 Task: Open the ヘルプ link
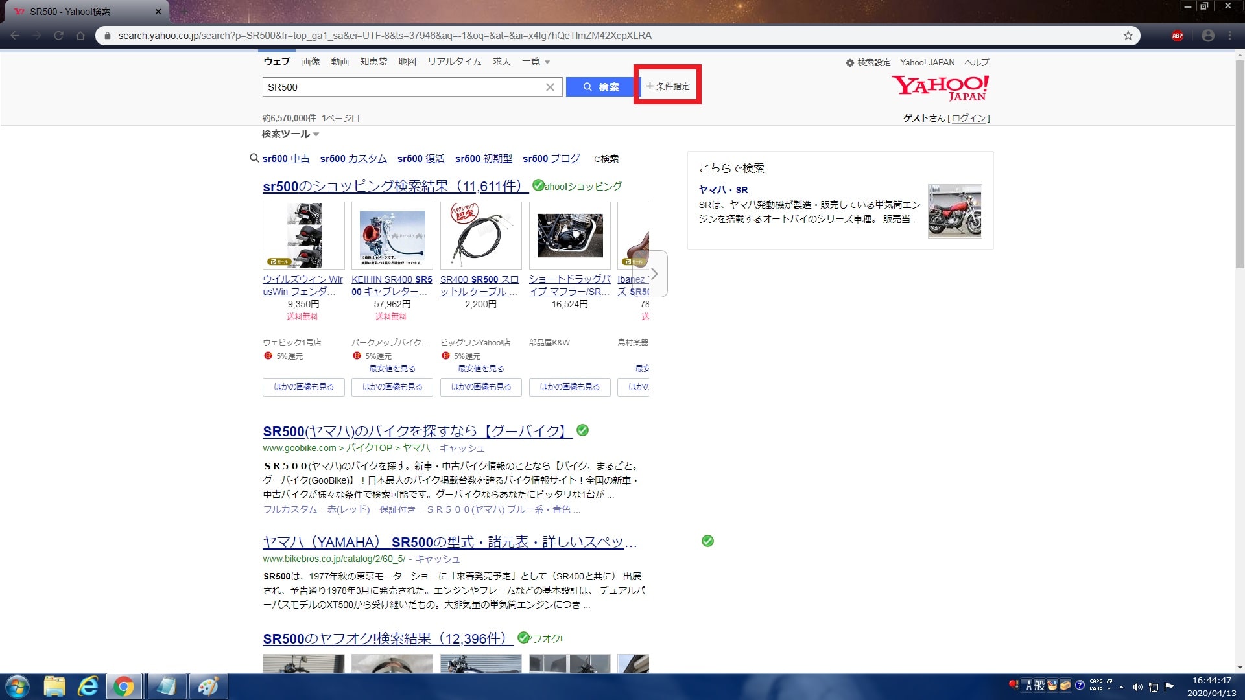click(x=977, y=63)
